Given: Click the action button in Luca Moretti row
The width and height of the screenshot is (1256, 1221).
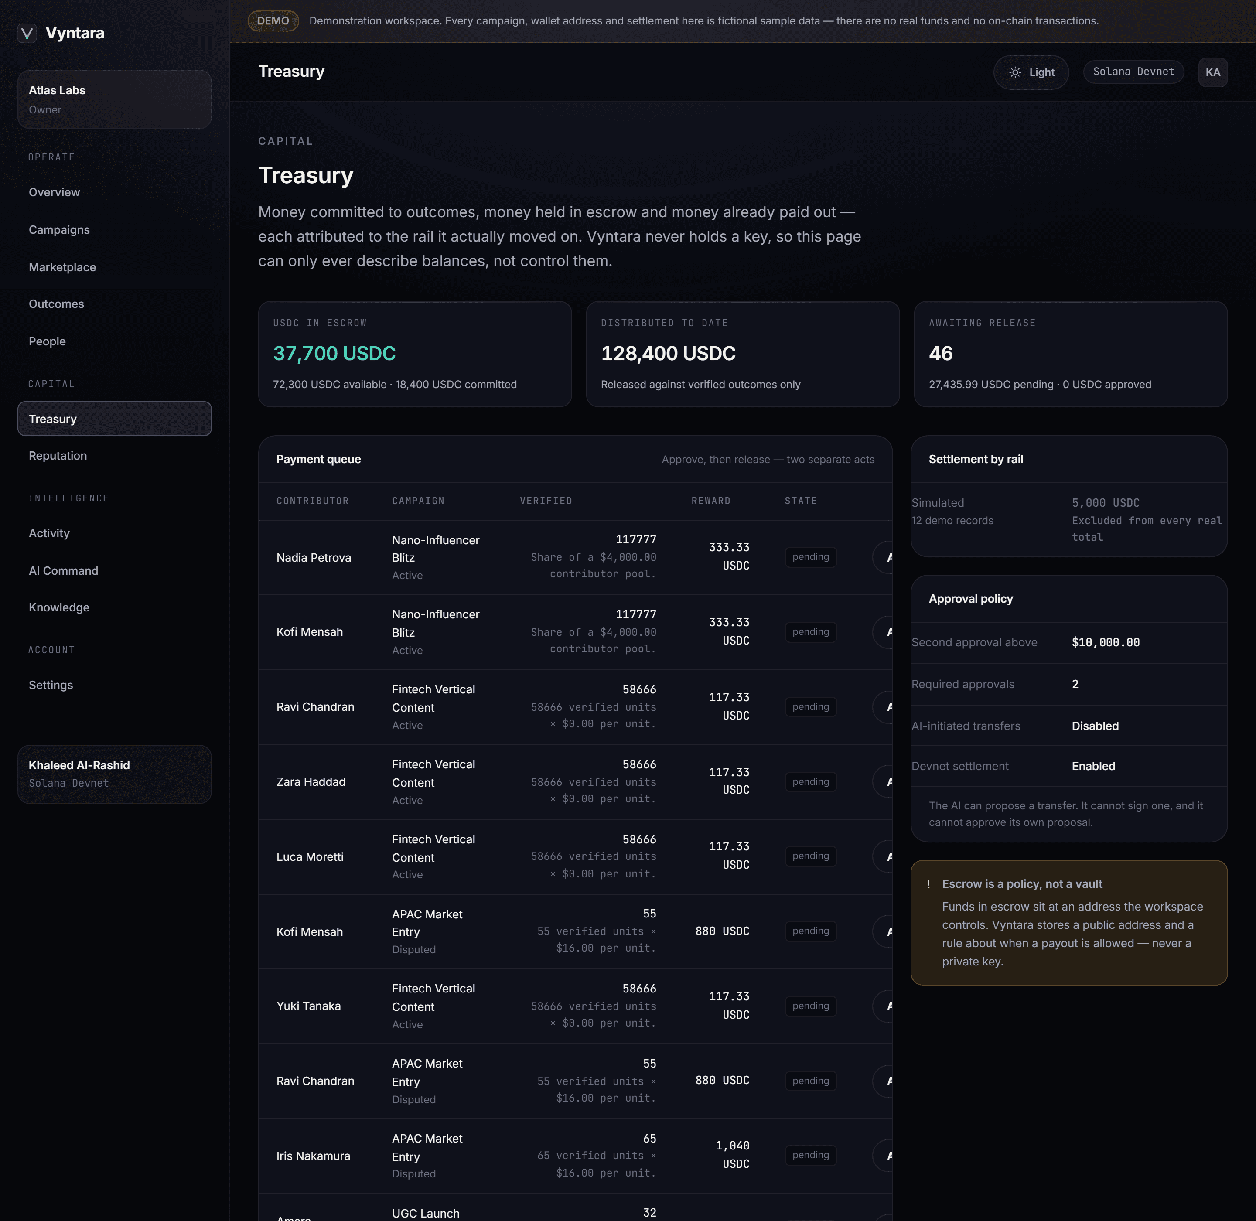Looking at the screenshot, I should tap(883, 857).
